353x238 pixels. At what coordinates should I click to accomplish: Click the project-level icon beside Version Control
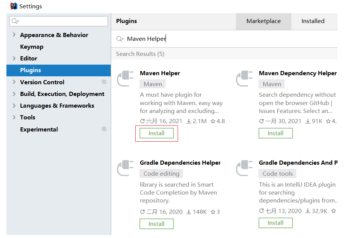(x=104, y=82)
